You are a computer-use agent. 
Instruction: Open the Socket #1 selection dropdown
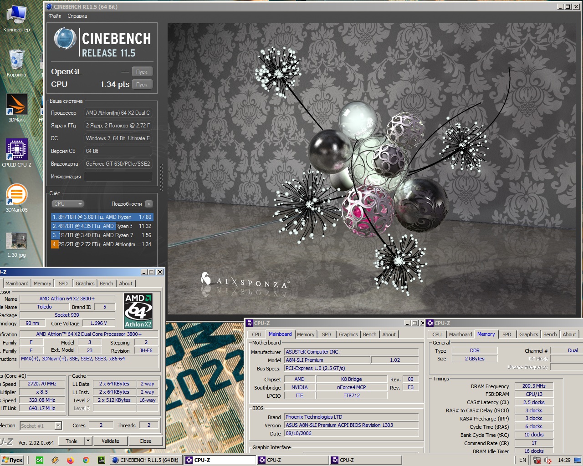coord(41,426)
